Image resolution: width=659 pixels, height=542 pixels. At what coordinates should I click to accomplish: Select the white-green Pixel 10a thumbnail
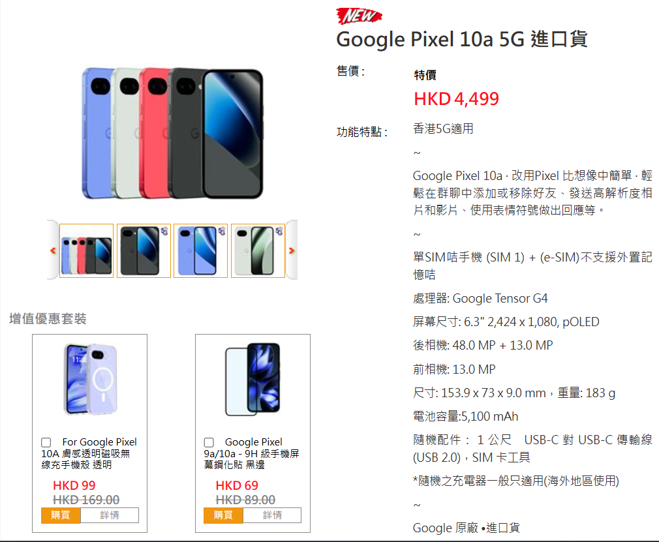point(258,251)
